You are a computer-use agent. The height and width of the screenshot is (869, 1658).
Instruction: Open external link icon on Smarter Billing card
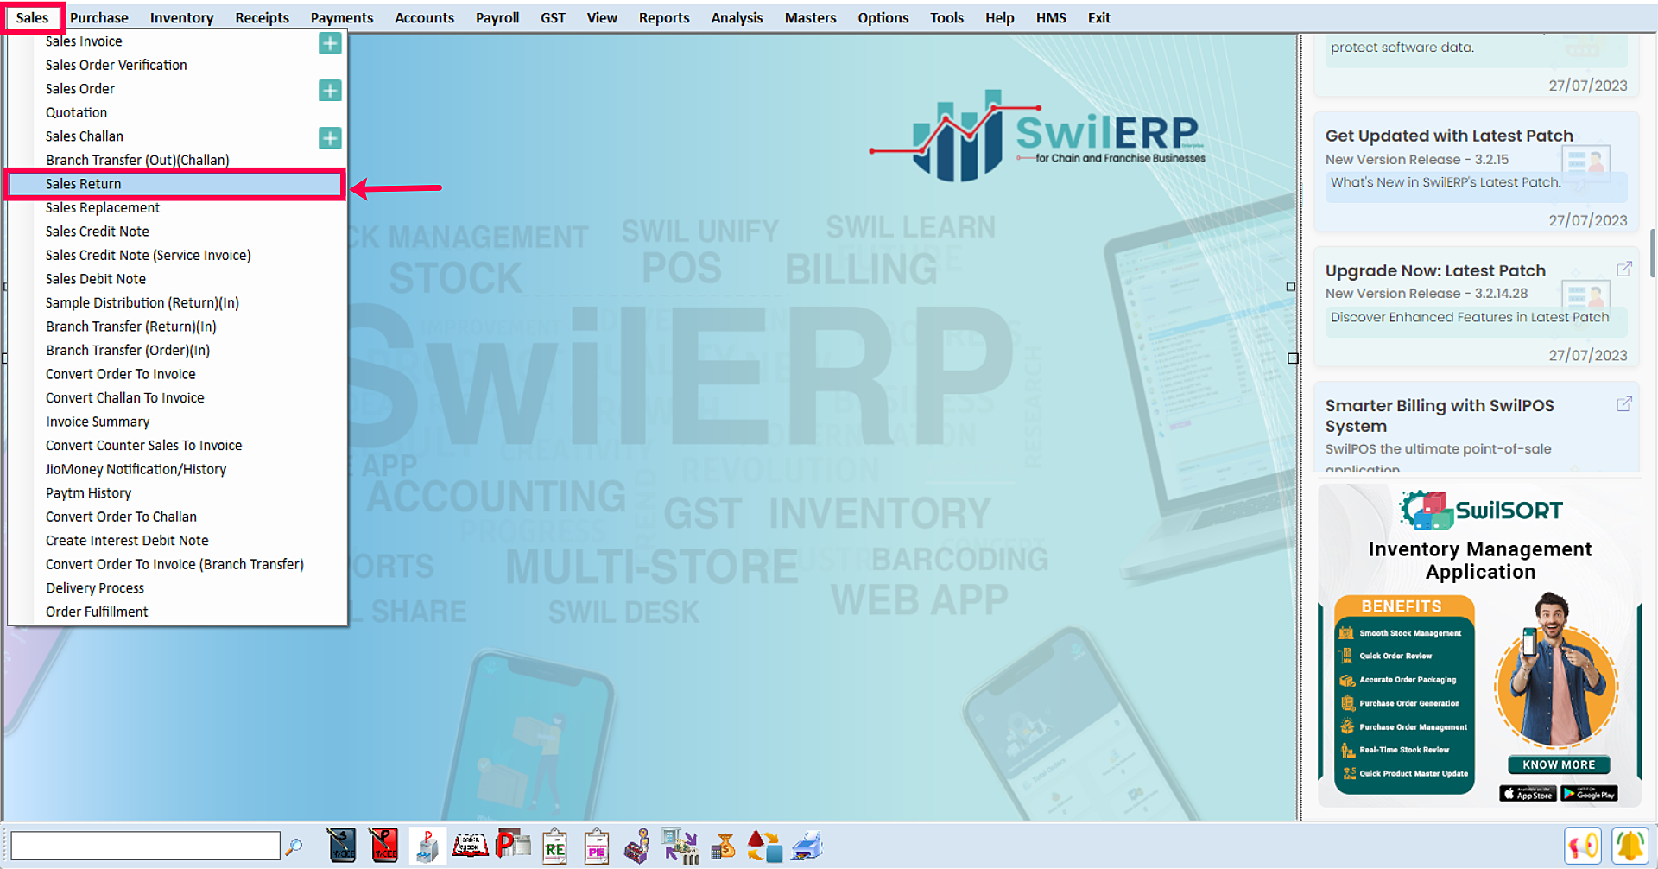click(x=1623, y=403)
